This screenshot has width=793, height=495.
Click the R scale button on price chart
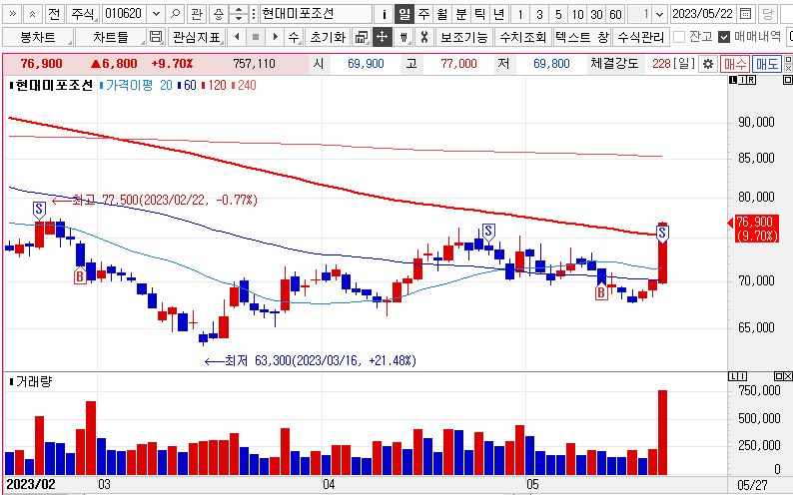(x=751, y=80)
